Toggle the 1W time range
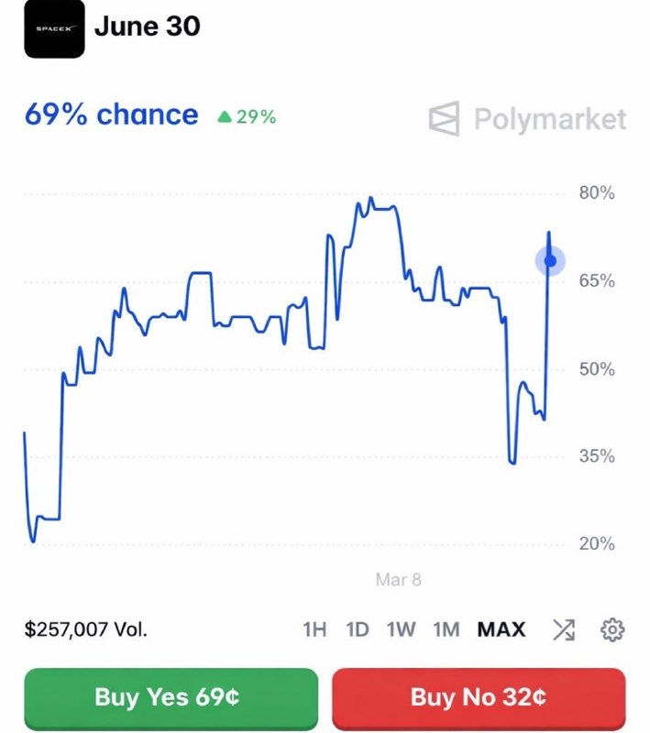This screenshot has height=733, width=650. pyautogui.click(x=396, y=629)
